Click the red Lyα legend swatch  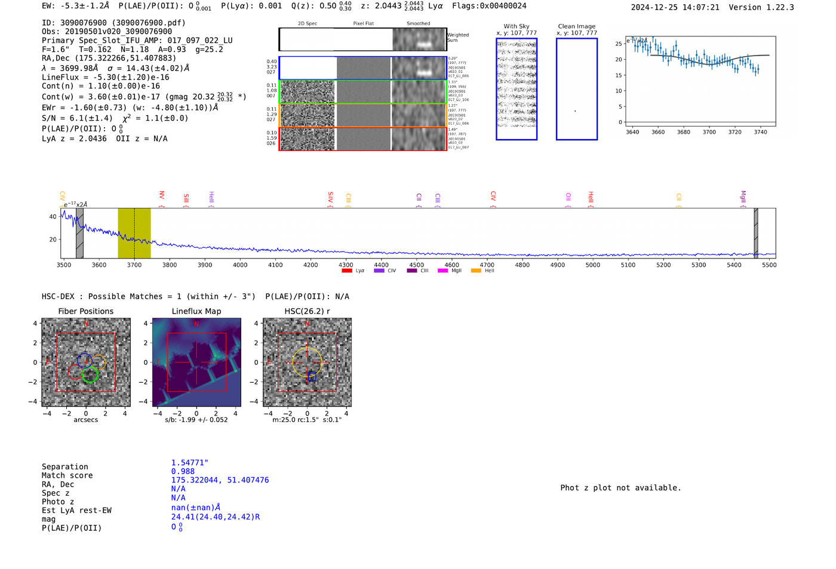click(x=346, y=270)
